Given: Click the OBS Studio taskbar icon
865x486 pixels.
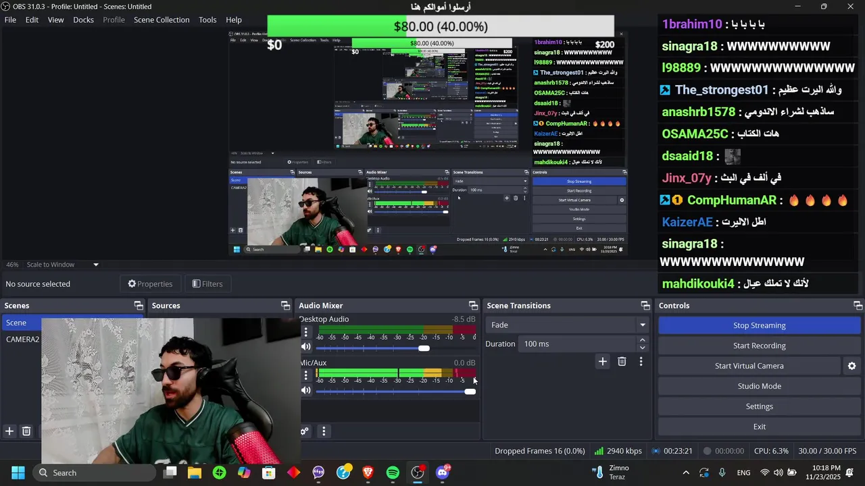Looking at the screenshot, I should click(418, 473).
